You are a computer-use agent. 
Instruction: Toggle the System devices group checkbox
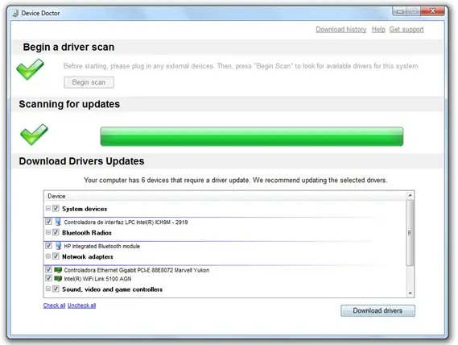tap(56, 208)
